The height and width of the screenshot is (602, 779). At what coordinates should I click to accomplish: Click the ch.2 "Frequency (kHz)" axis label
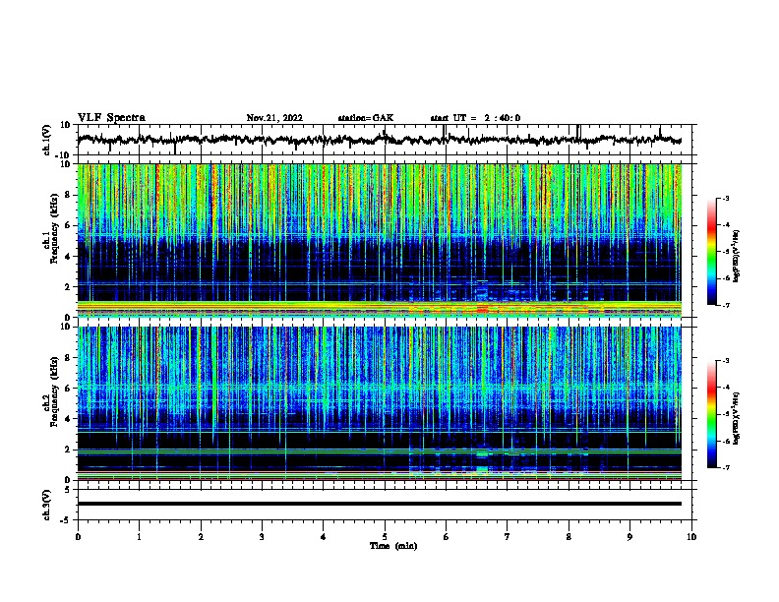(55, 391)
